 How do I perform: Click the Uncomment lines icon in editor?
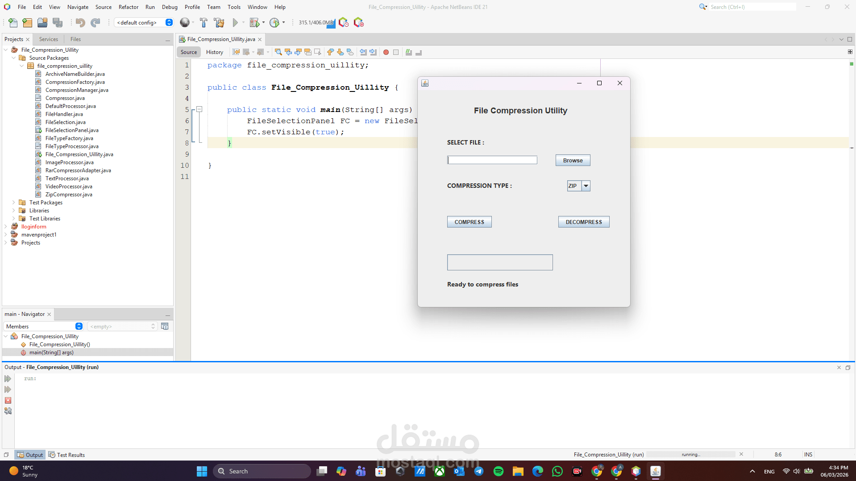coord(419,52)
